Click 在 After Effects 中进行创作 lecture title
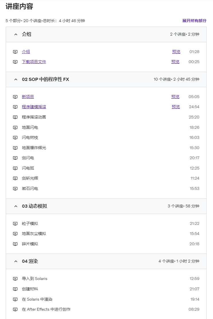Viewport: 213px width, 319px height. tap(46, 310)
